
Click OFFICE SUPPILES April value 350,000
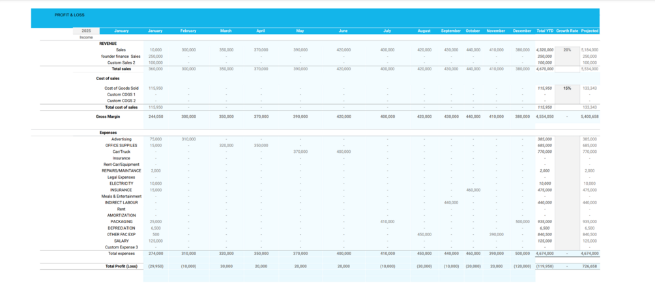(261, 146)
